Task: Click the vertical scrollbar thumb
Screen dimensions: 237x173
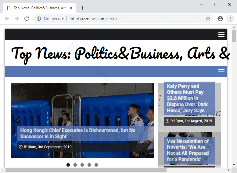Action: 234,36
